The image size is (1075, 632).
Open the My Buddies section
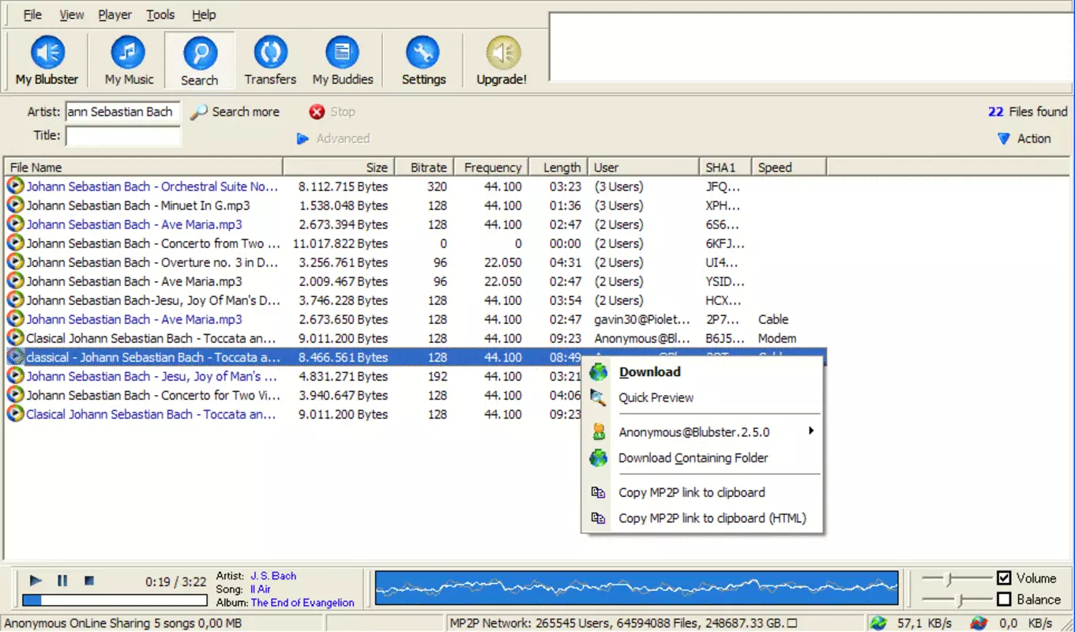coord(343,61)
